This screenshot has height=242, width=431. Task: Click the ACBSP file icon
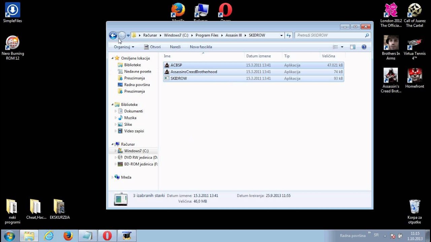(167, 65)
